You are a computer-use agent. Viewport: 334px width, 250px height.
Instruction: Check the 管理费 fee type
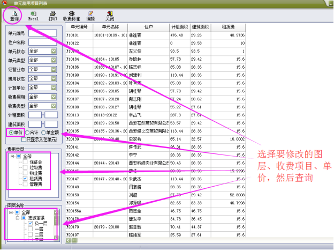click(25, 184)
